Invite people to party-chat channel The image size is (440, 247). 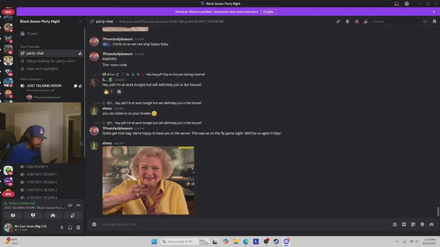tap(80, 53)
